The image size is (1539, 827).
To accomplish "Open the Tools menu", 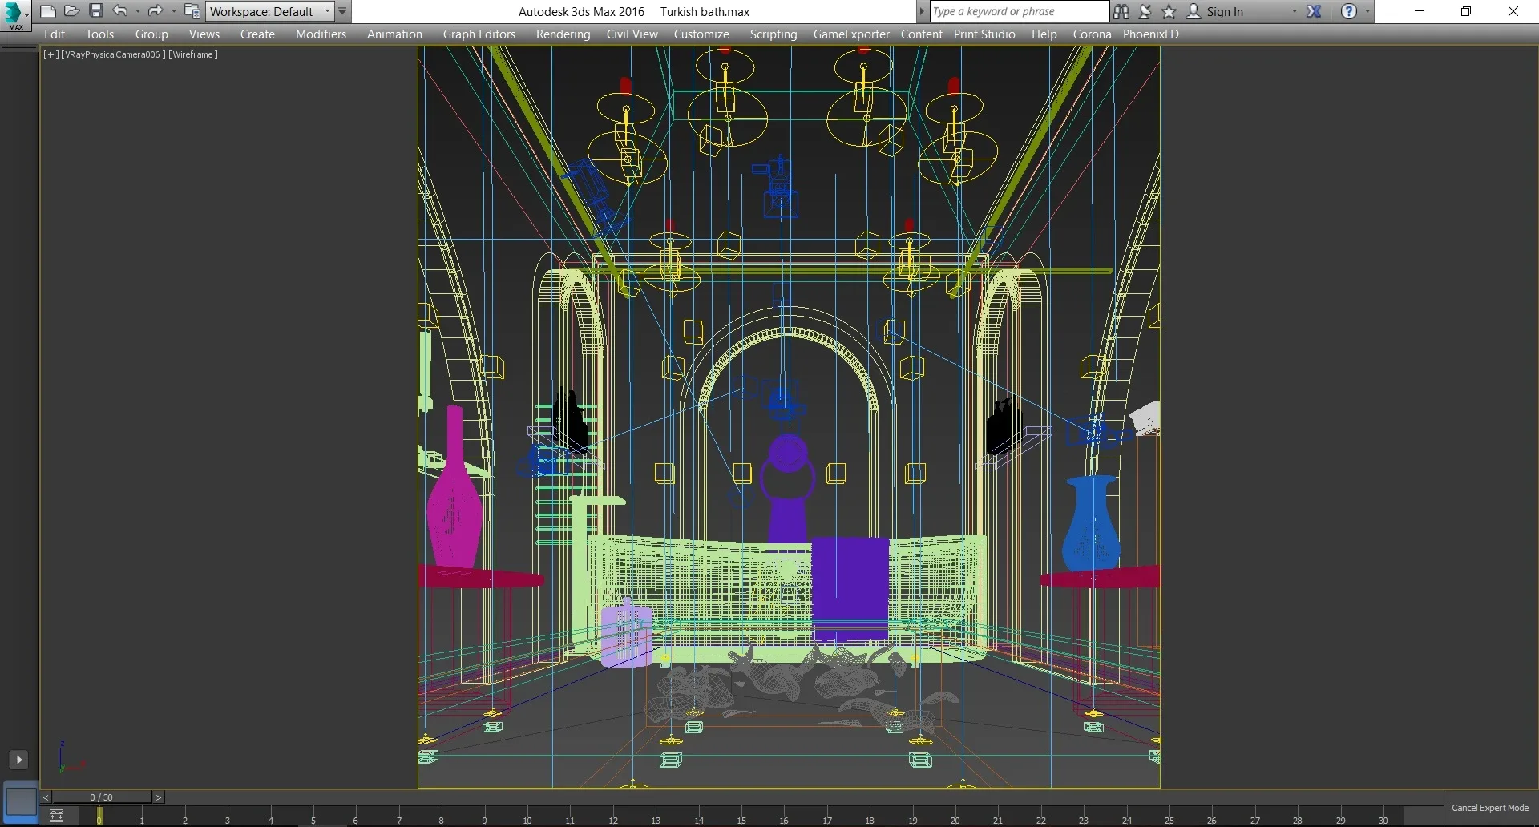I will click(99, 34).
